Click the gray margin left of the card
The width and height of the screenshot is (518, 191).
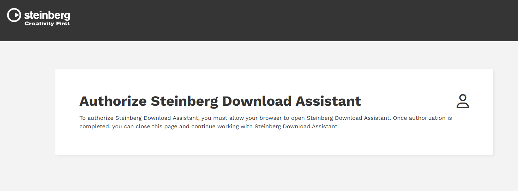(28, 111)
